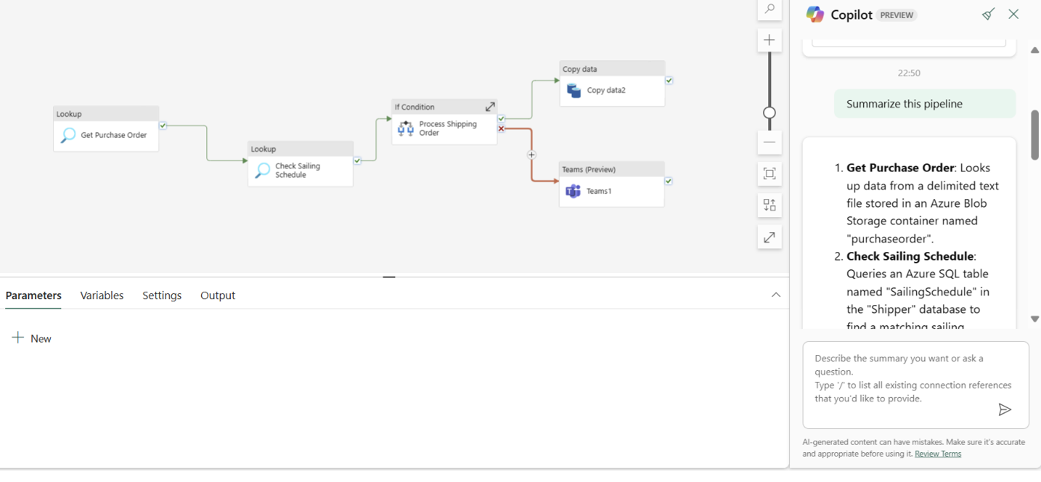
Task: Select the Settings tab in bottom panel
Action: (162, 295)
